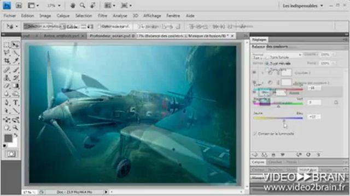Select the Rectangular Marquee tool
Viewport: 350px width, 196px height.
(x=7, y=45)
